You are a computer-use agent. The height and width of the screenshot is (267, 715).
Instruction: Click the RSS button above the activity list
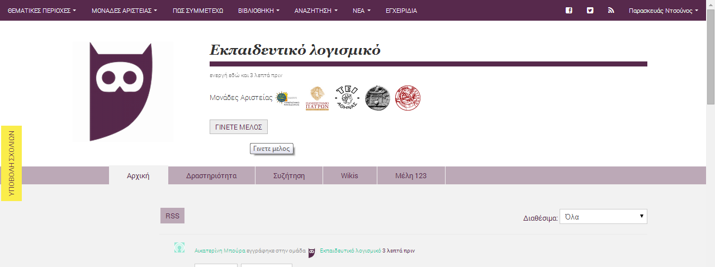click(x=172, y=216)
